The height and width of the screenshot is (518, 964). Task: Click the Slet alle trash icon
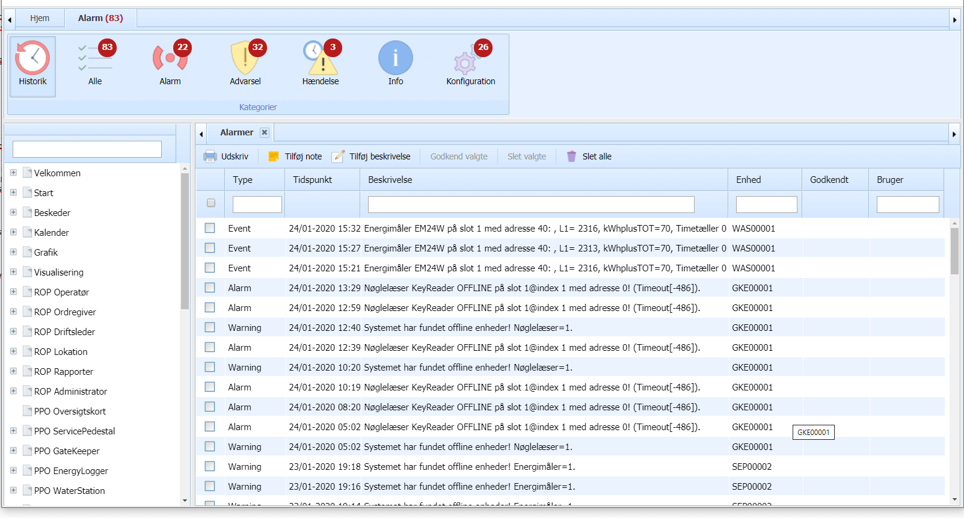(x=572, y=156)
